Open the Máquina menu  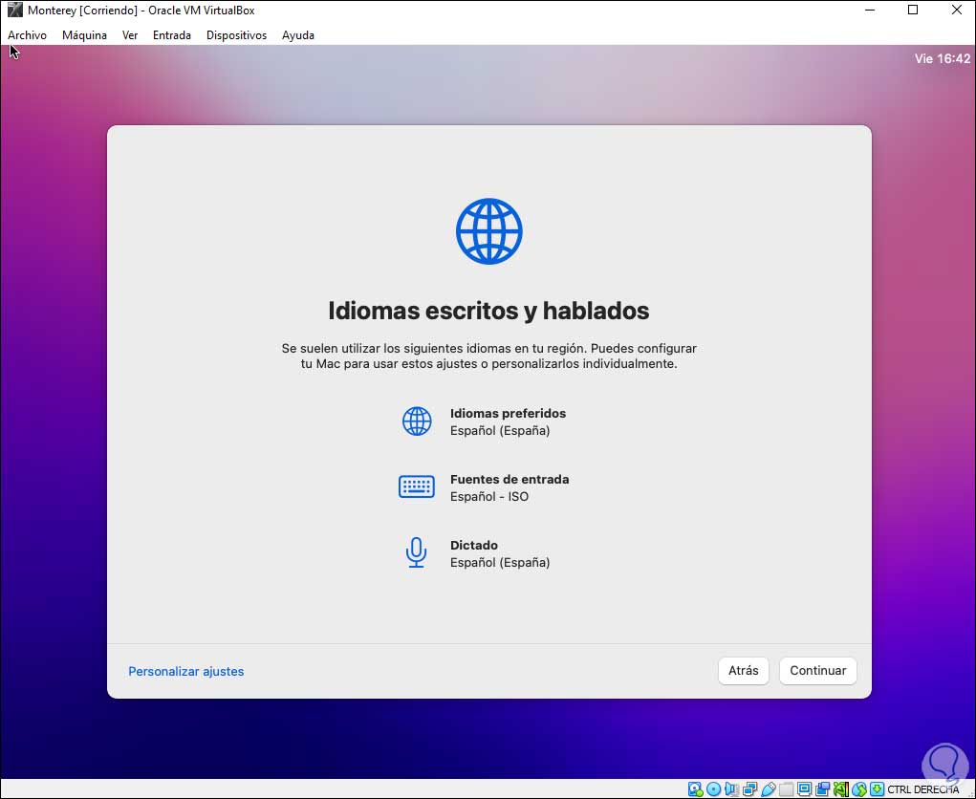click(84, 35)
